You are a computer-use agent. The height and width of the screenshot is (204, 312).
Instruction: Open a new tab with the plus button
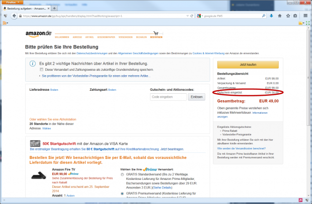(54, 9)
